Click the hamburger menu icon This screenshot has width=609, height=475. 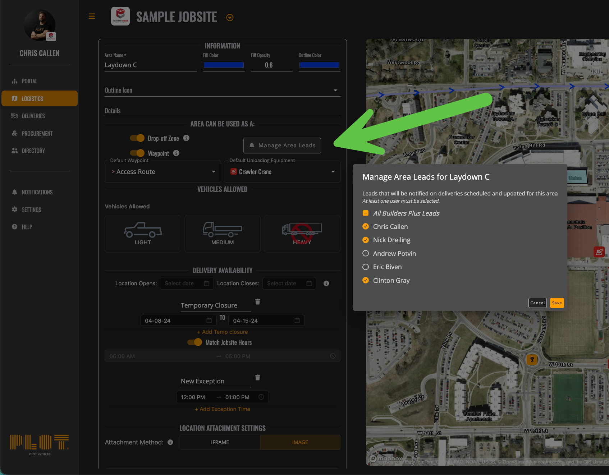[92, 16]
